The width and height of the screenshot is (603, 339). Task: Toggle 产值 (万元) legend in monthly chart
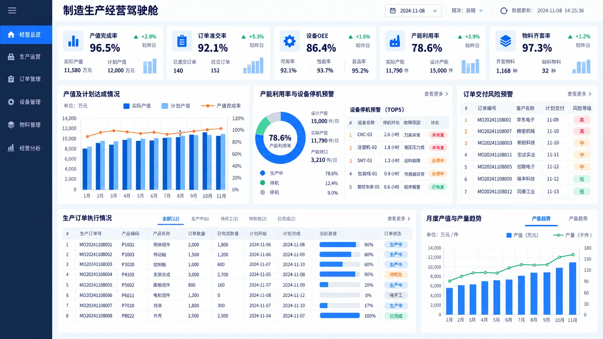(522, 235)
